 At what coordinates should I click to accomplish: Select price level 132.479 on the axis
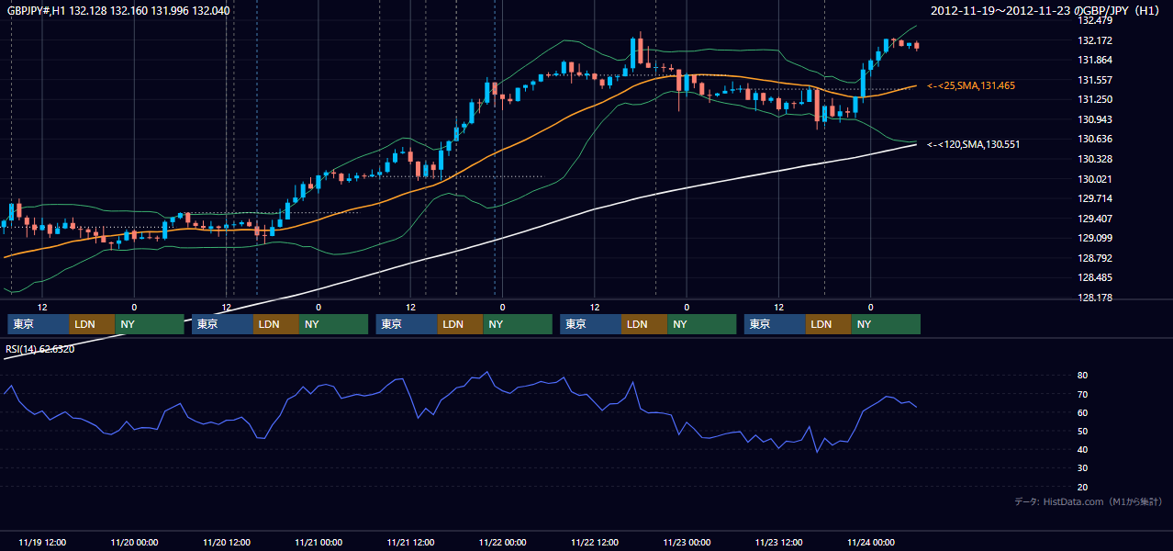[x=1095, y=20]
